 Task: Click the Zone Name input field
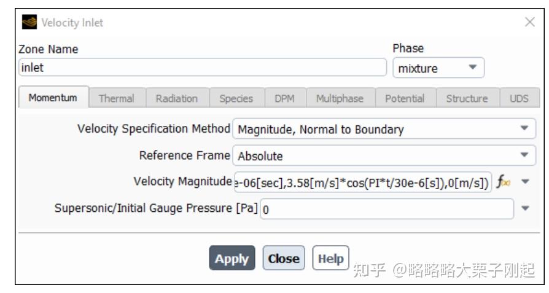203,68
